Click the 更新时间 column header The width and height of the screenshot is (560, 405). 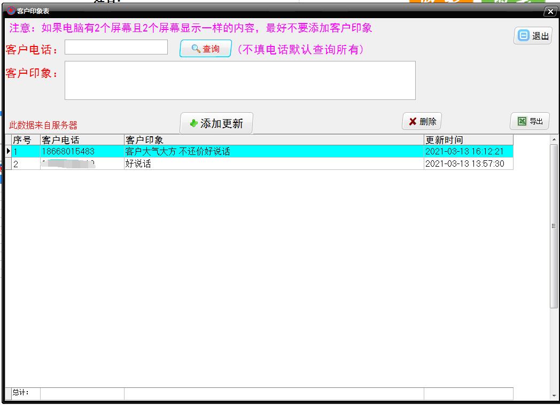click(469, 139)
